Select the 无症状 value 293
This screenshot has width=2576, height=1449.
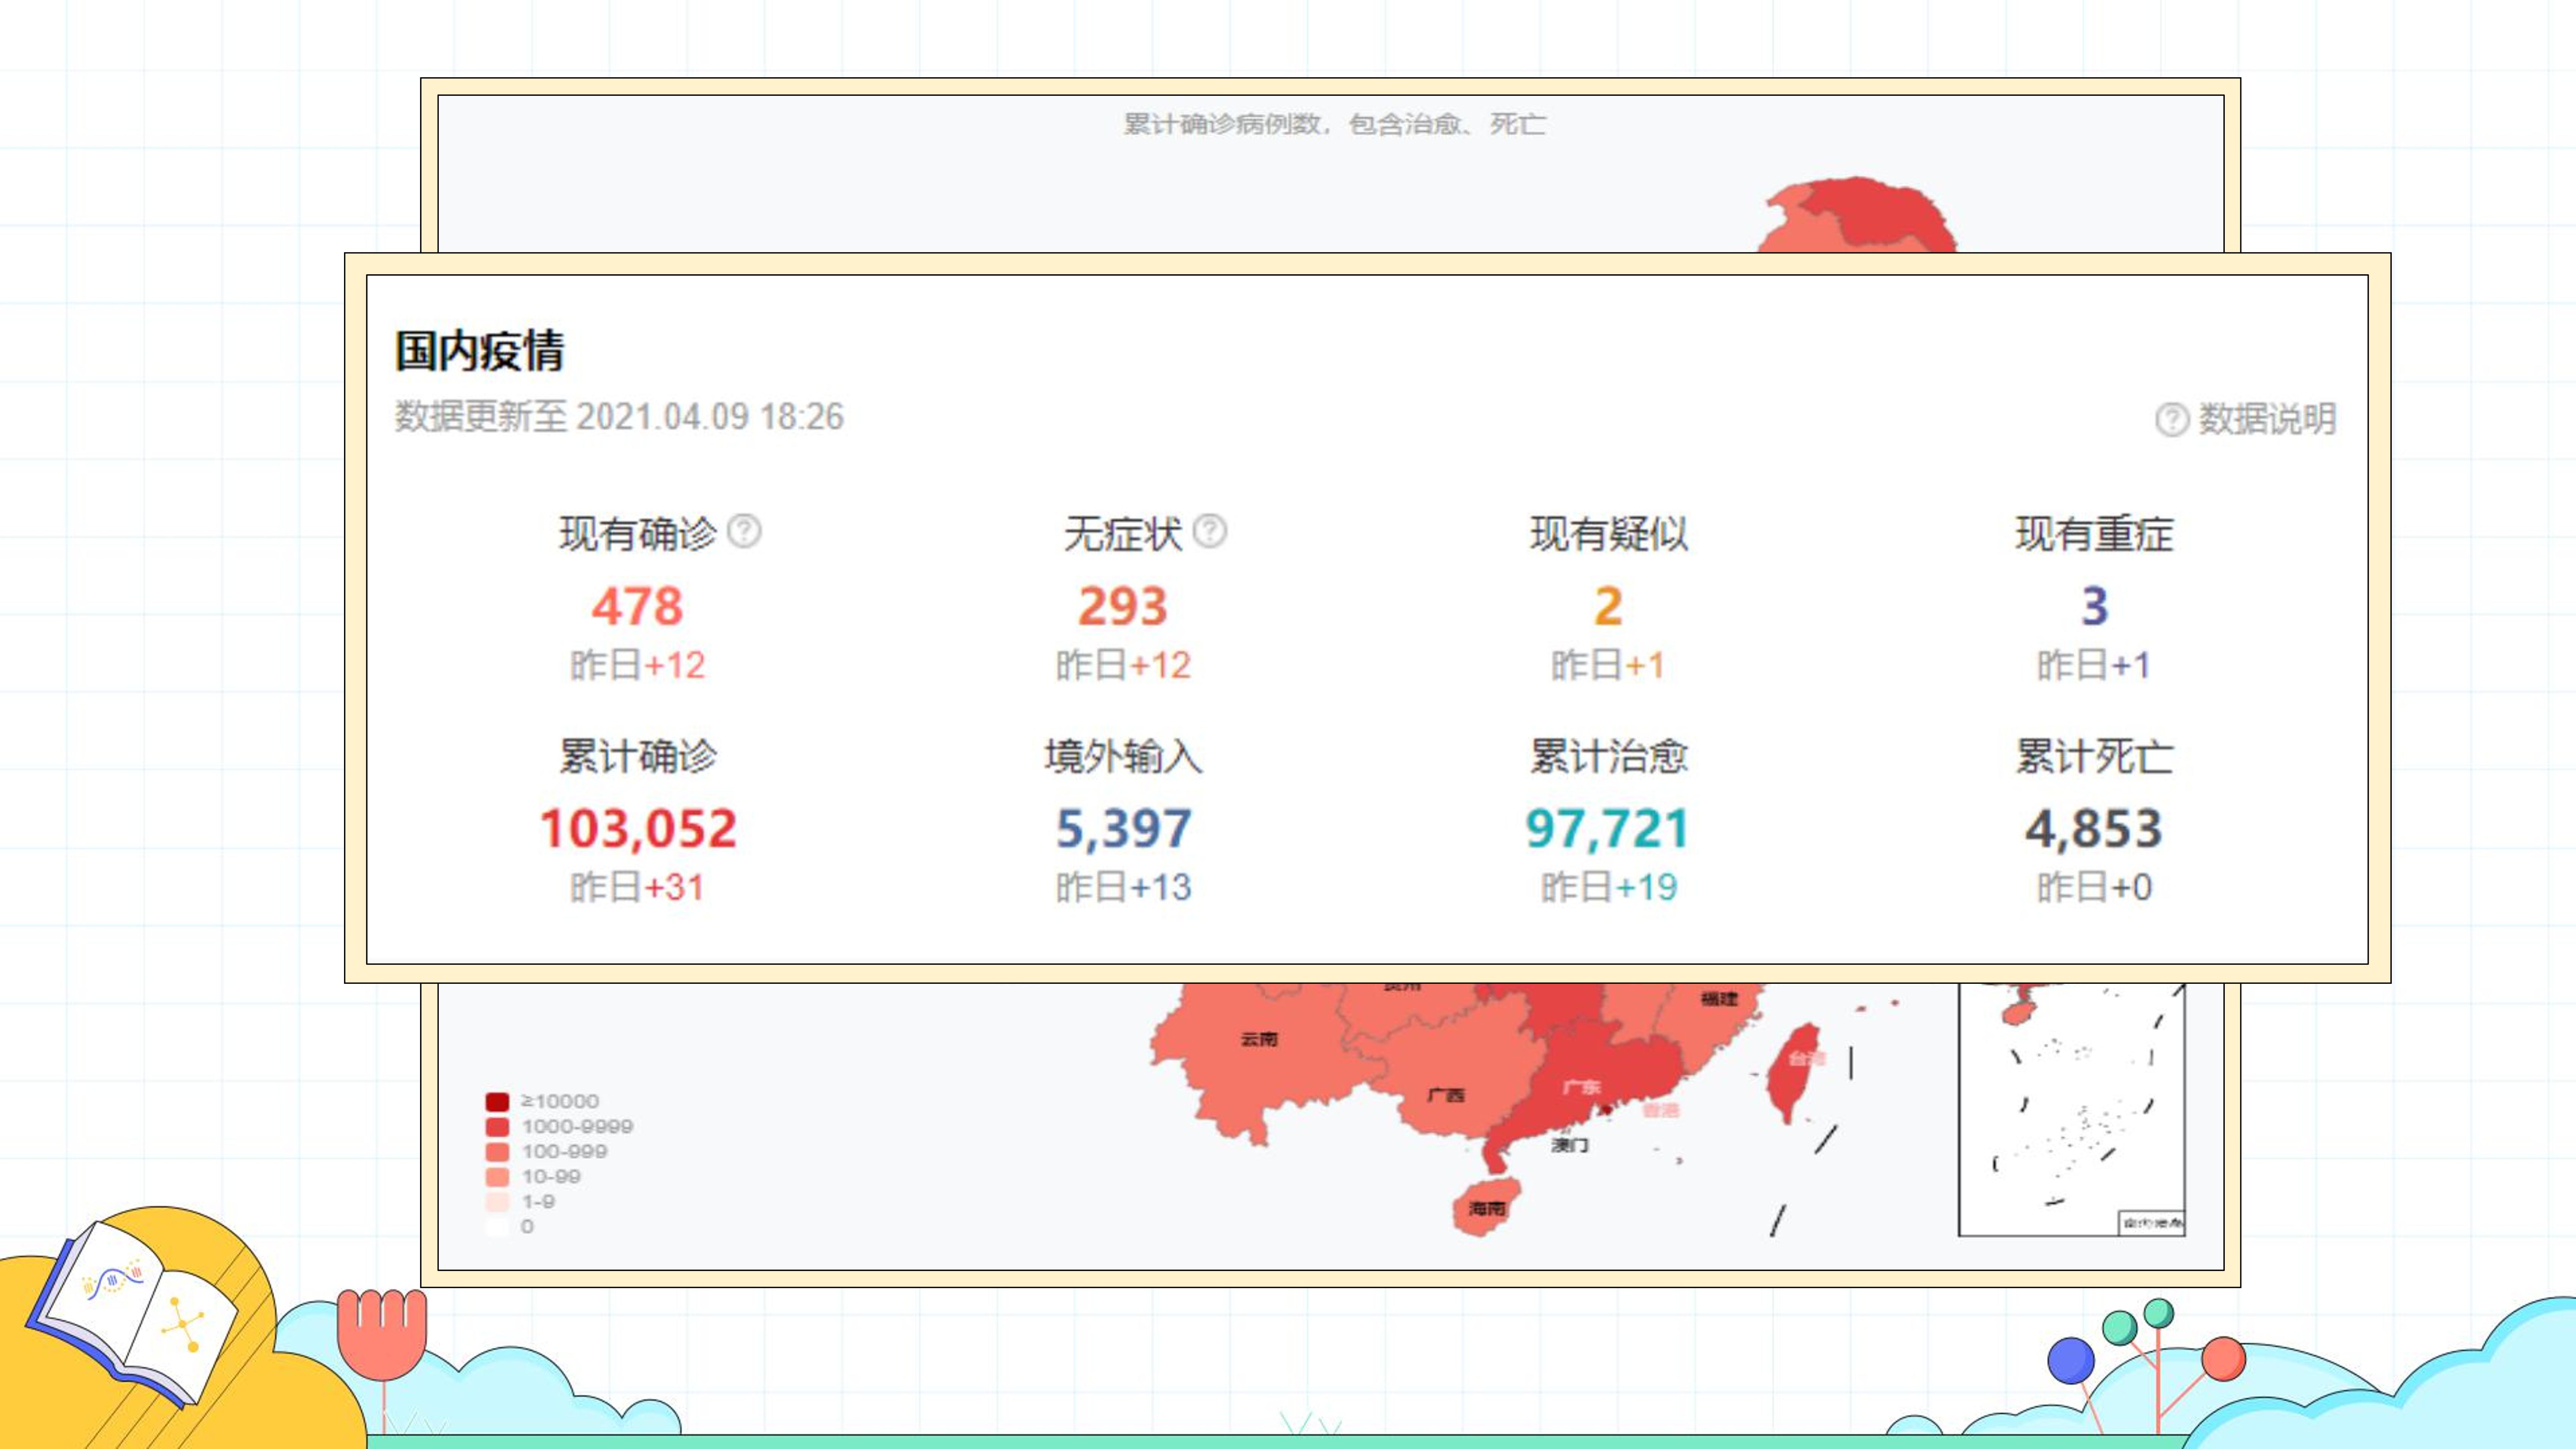click(x=1123, y=606)
